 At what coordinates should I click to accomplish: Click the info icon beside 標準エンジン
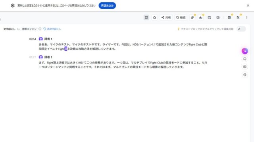[x=40, y=29]
